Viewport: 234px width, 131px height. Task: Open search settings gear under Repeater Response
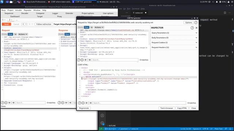coord(63,103)
